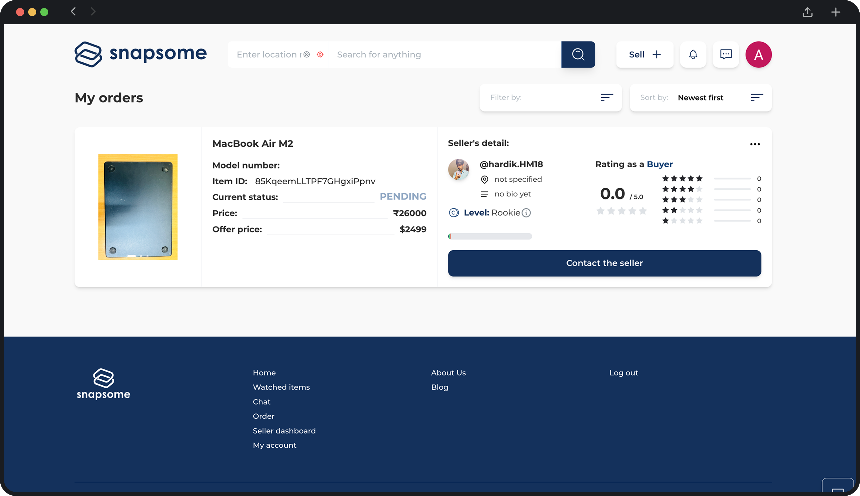Open the chat messages icon
The height and width of the screenshot is (496, 860).
point(726,55)
